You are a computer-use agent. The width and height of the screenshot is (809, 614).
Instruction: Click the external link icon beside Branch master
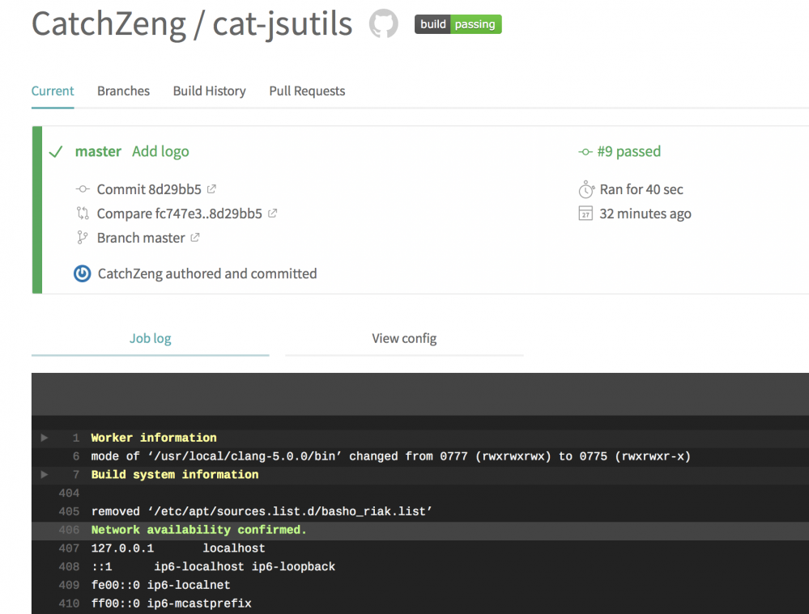(x=194, y=238)
